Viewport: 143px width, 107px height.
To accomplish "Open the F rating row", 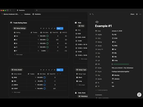I will pyautogui.click(x=15, y=51).
